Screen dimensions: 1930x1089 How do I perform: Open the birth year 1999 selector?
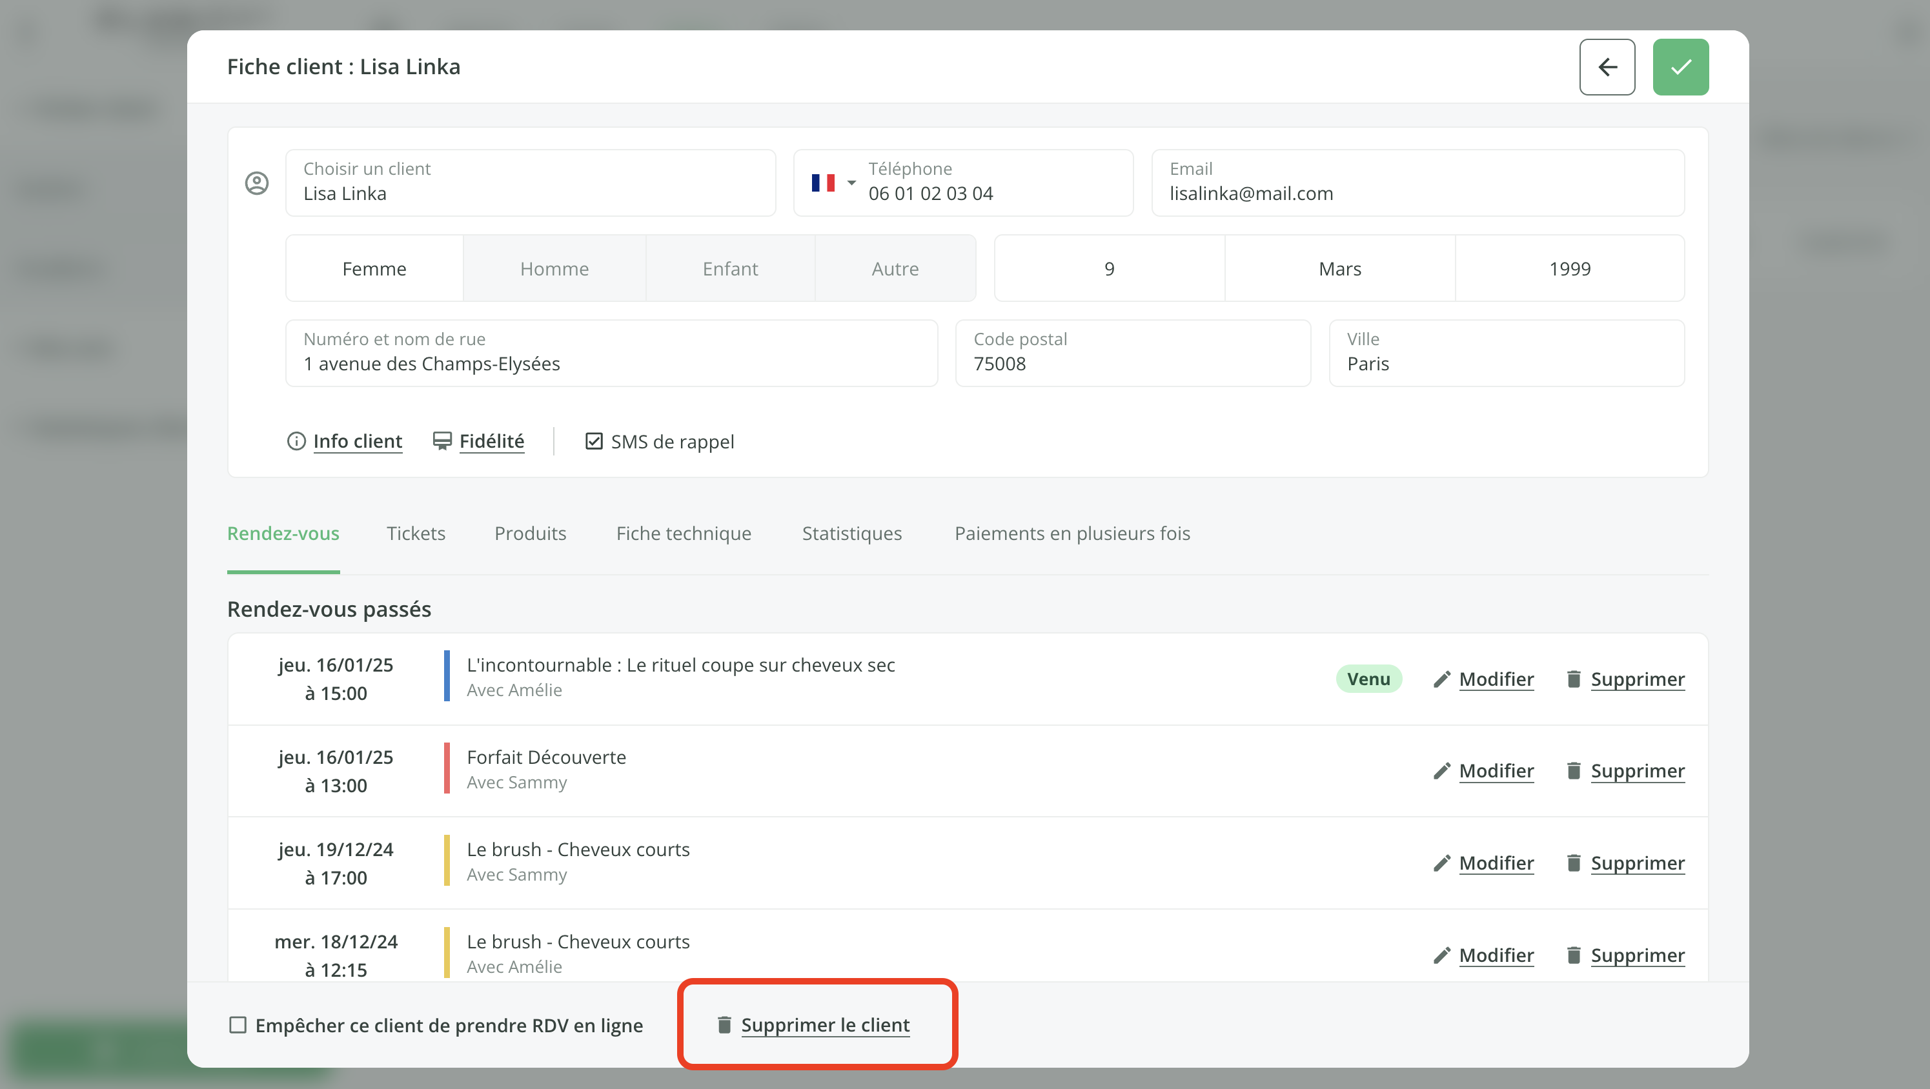(x=1569, y=269)
